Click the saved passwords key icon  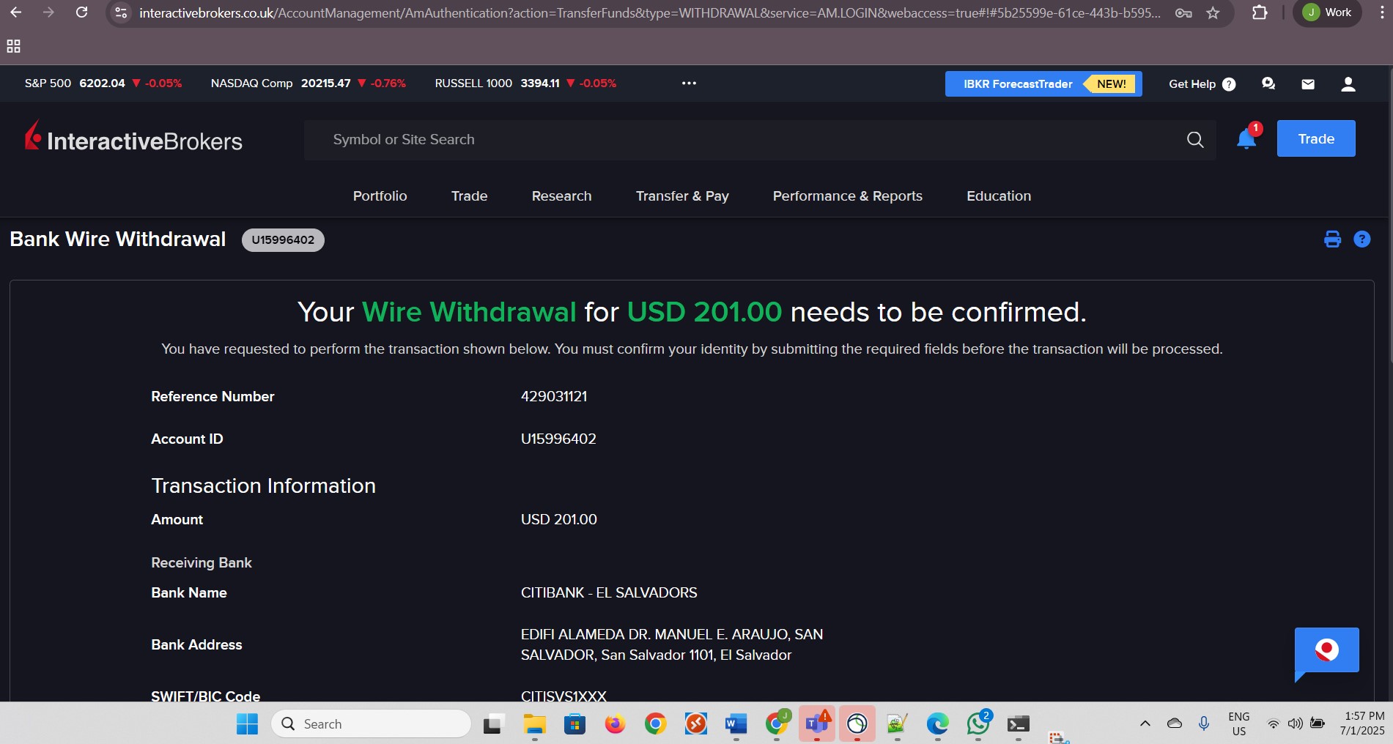[x=1183, y=12]
